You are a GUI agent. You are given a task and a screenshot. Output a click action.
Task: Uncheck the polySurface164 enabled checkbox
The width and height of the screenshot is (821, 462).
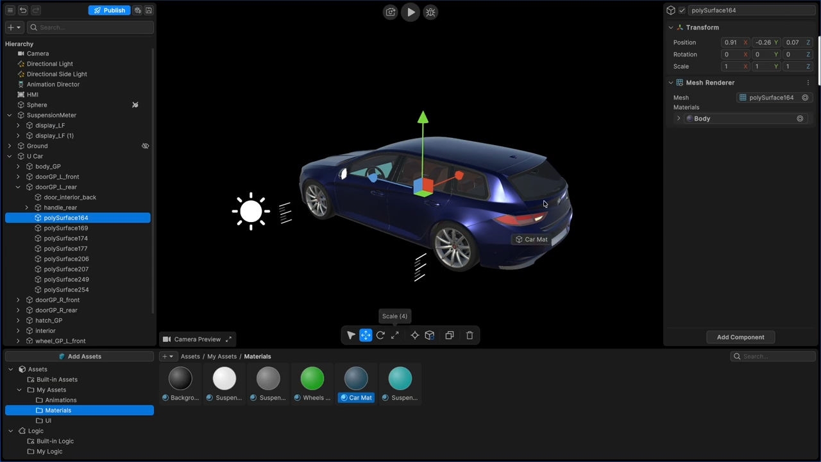tap(682, 10)
